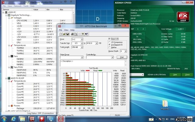195x122 pixels.
Task: Click the Print icon in ATTO toolbar
Action: pyautogui.click(x=72, y=34)
